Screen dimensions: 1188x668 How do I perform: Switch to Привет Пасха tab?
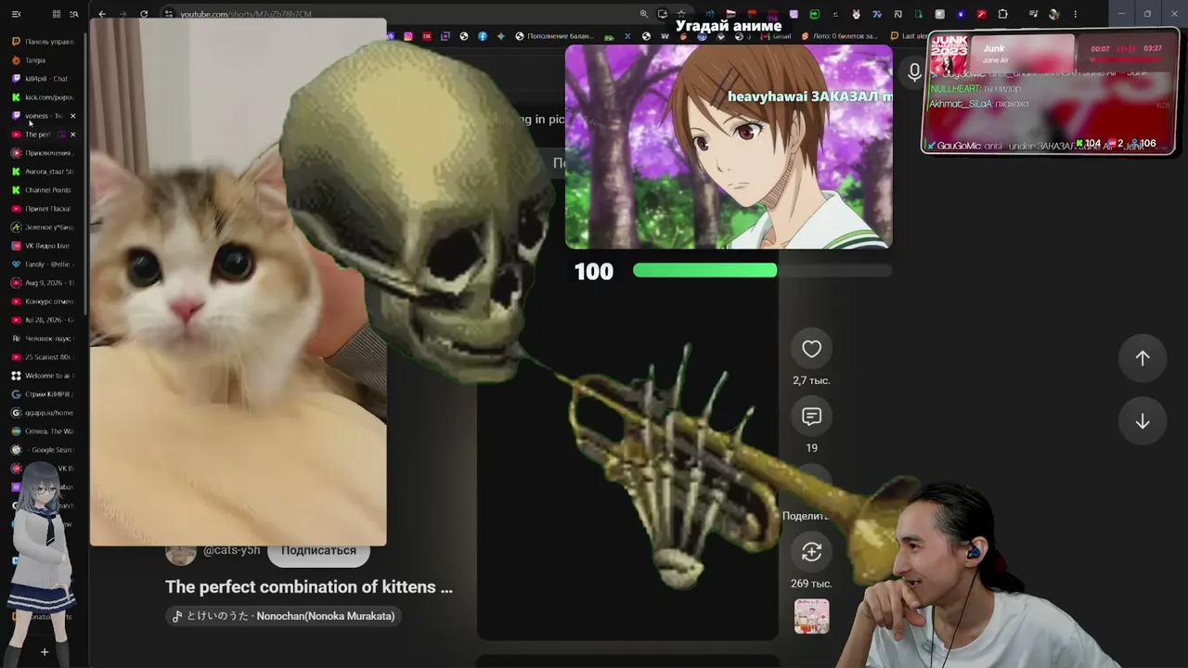(x=43, y=209)
